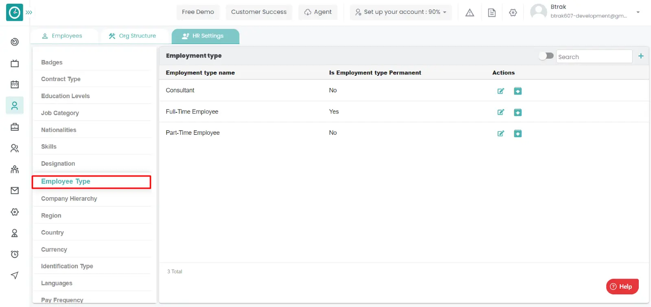Click the Yes value for Full-Time Employee
The image size is (651, 307).
coord(334,112)
